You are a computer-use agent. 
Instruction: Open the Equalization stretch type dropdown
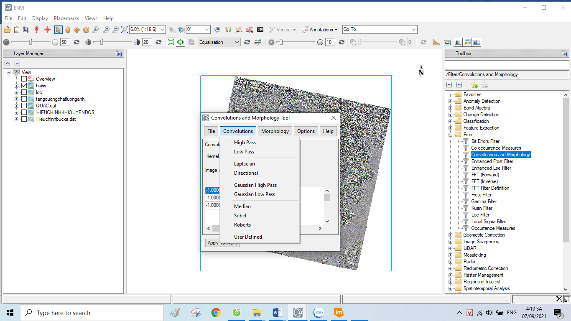[x=237, y=42]
